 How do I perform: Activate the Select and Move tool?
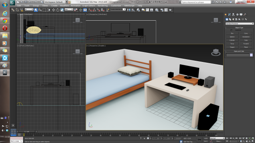[53, 10]
